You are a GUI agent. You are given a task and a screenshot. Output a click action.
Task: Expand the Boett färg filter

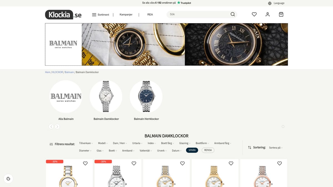pyautogui.click(x=168, y=143)
